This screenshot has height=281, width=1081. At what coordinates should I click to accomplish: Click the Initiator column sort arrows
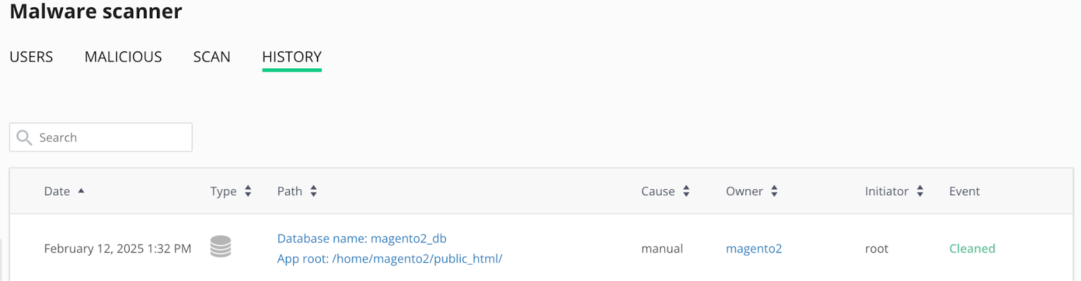pyautogui.click(x=920, y=191)
